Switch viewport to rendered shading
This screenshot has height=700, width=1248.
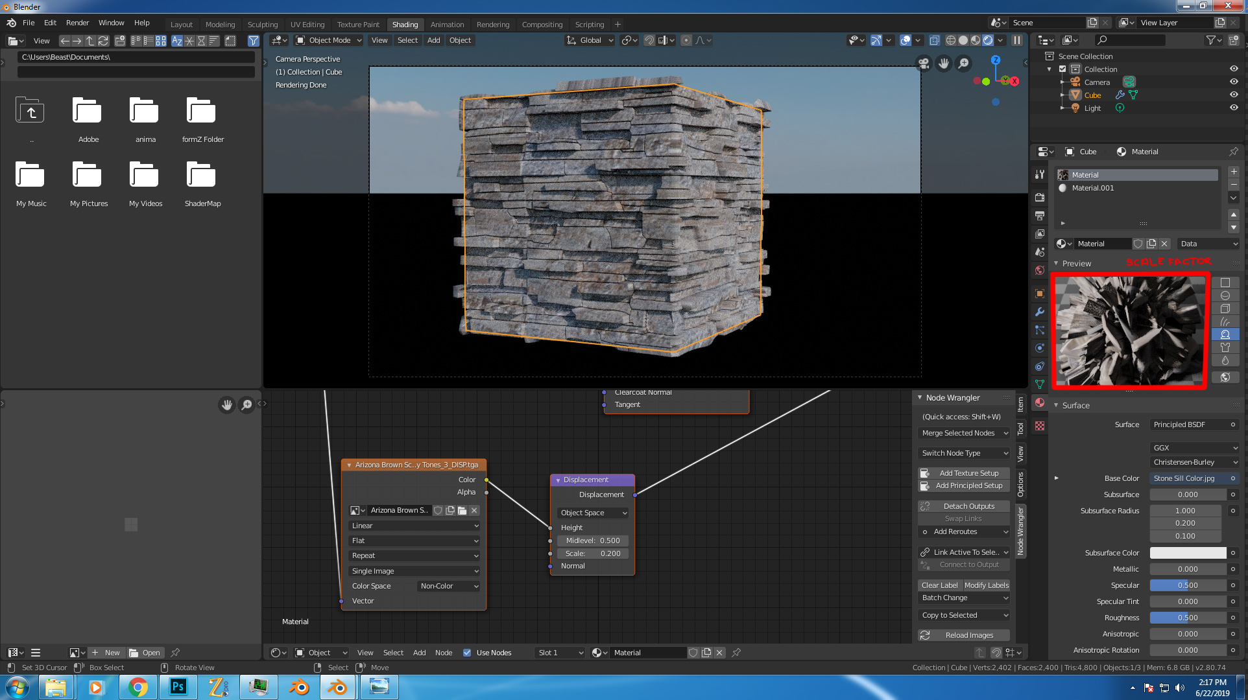(988, 40)
